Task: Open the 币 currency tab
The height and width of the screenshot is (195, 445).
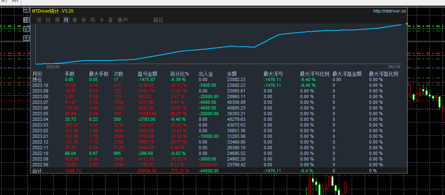Action: [x=92, y=20]
